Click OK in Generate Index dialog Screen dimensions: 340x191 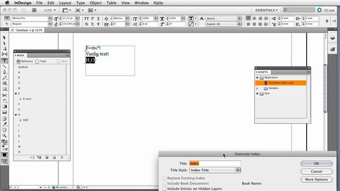[x=317, y=163]
